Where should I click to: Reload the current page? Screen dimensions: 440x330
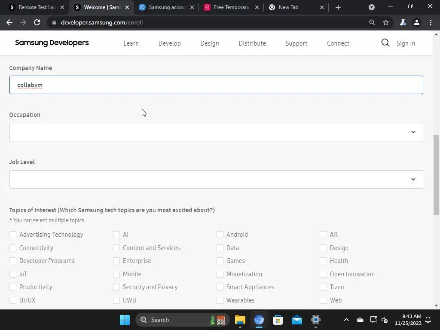click(37, 22)
